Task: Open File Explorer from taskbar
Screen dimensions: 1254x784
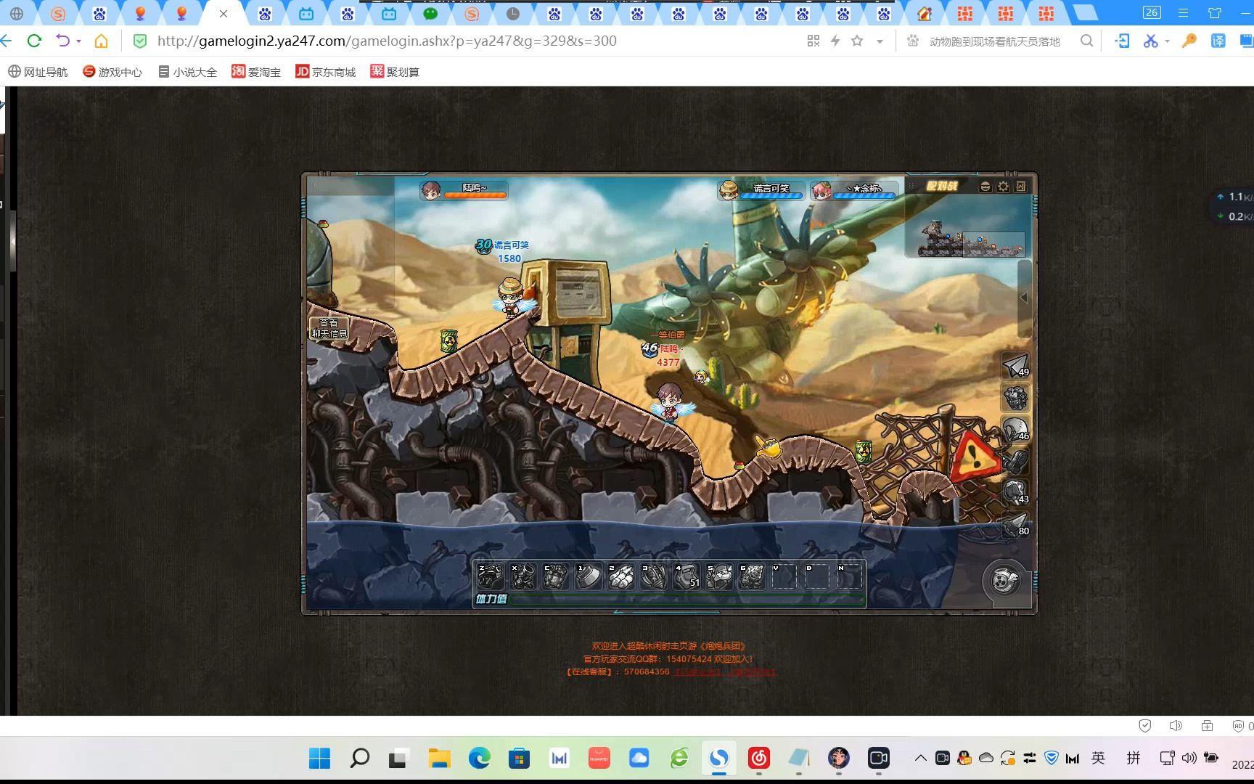Action: click(x=439, y=759)
